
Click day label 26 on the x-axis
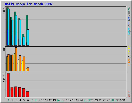click(104, 100)
